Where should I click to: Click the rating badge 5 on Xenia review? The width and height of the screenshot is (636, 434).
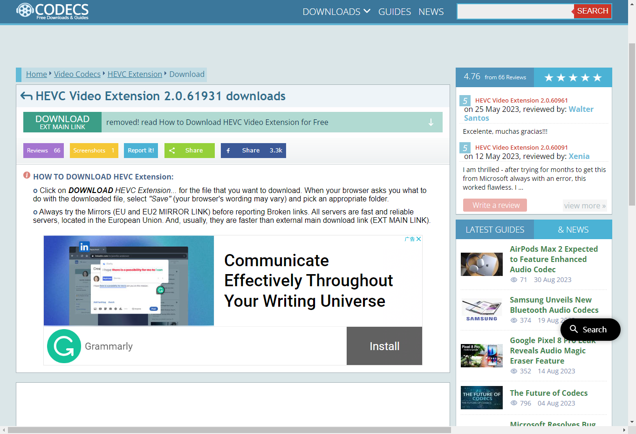tap(465, 148)
